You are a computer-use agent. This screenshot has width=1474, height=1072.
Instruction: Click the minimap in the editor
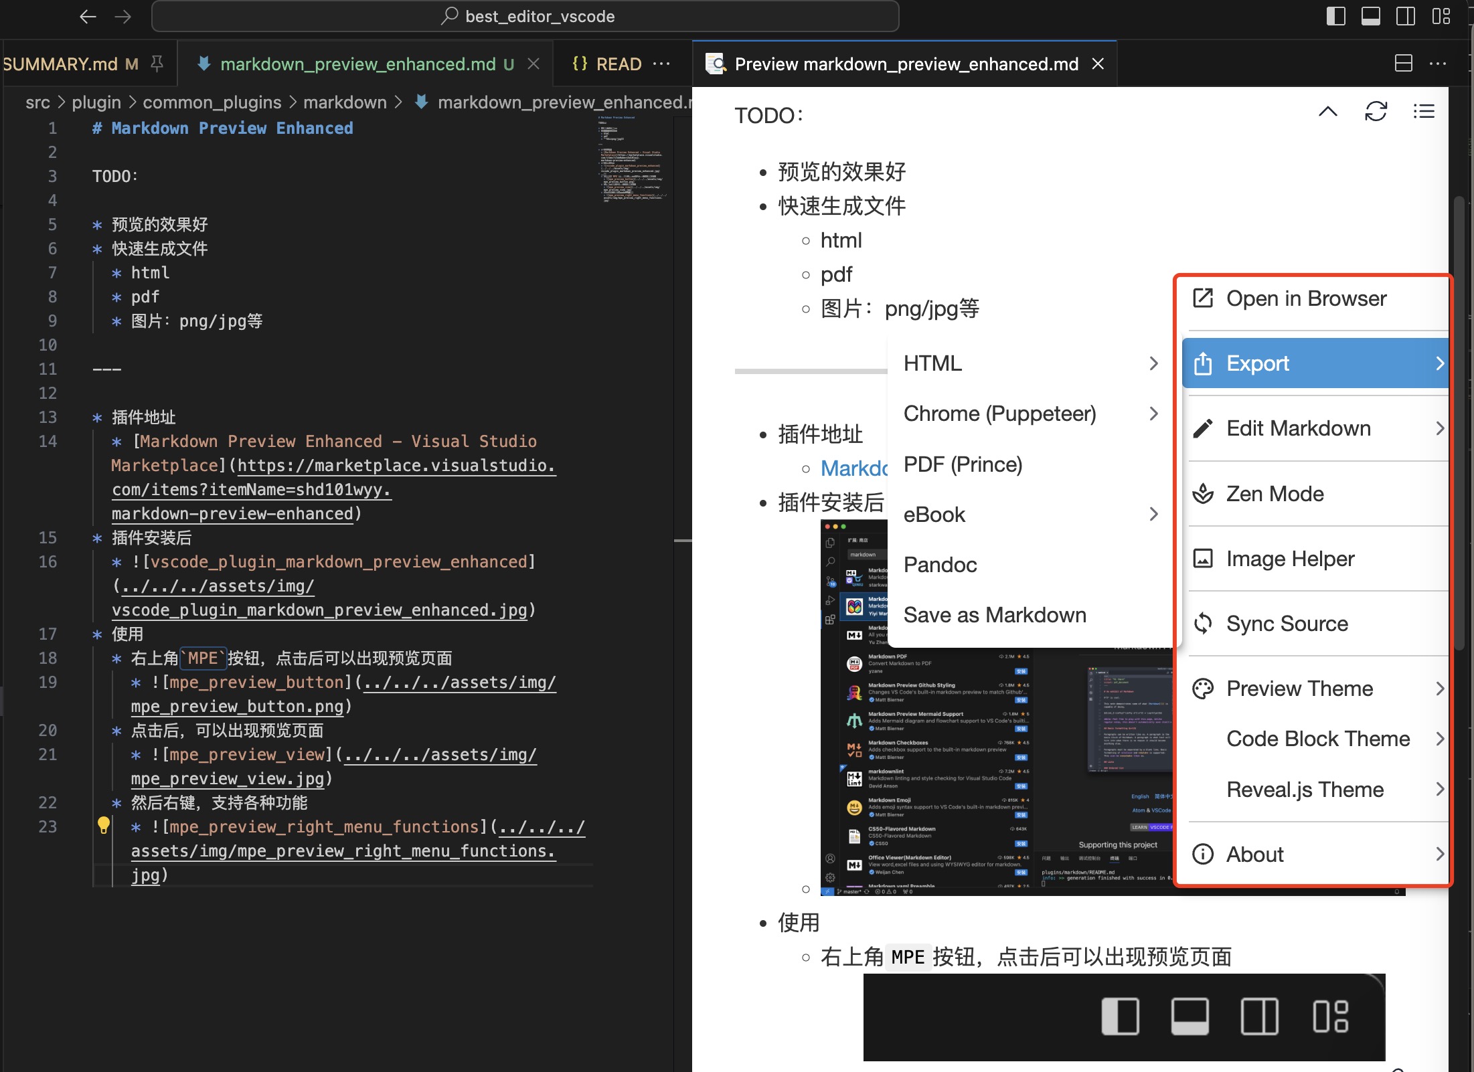[632, 159]
